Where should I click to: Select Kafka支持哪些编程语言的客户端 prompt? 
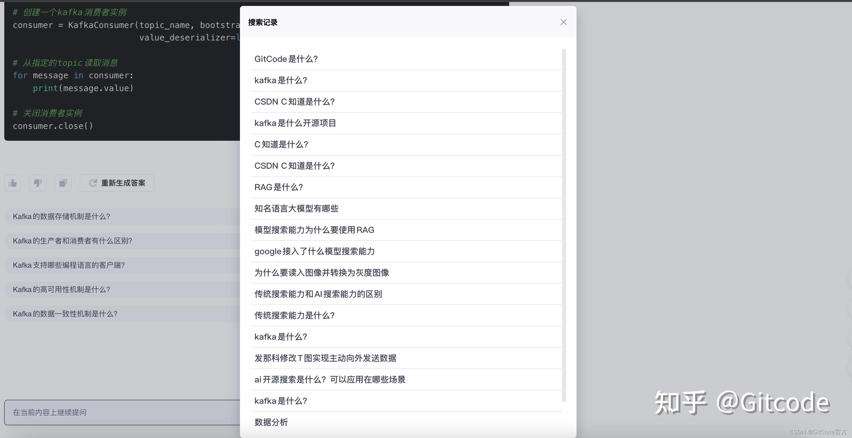click(x=69, y=265)
